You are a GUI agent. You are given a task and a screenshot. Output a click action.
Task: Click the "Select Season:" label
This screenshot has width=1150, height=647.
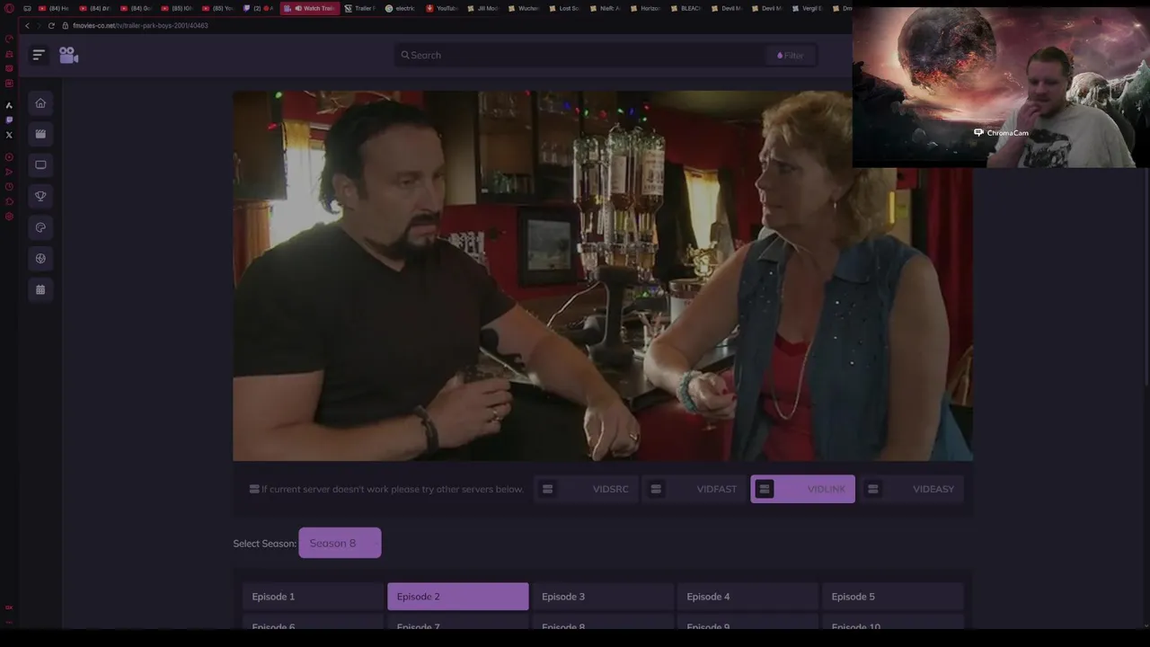[x=264, y=544]
